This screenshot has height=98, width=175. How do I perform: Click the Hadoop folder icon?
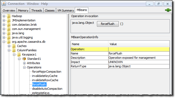9,16
